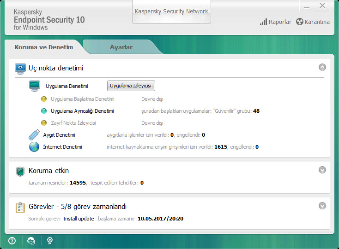Select Uygulama Ayrıcalığı Denetimi item

[82, 111]
